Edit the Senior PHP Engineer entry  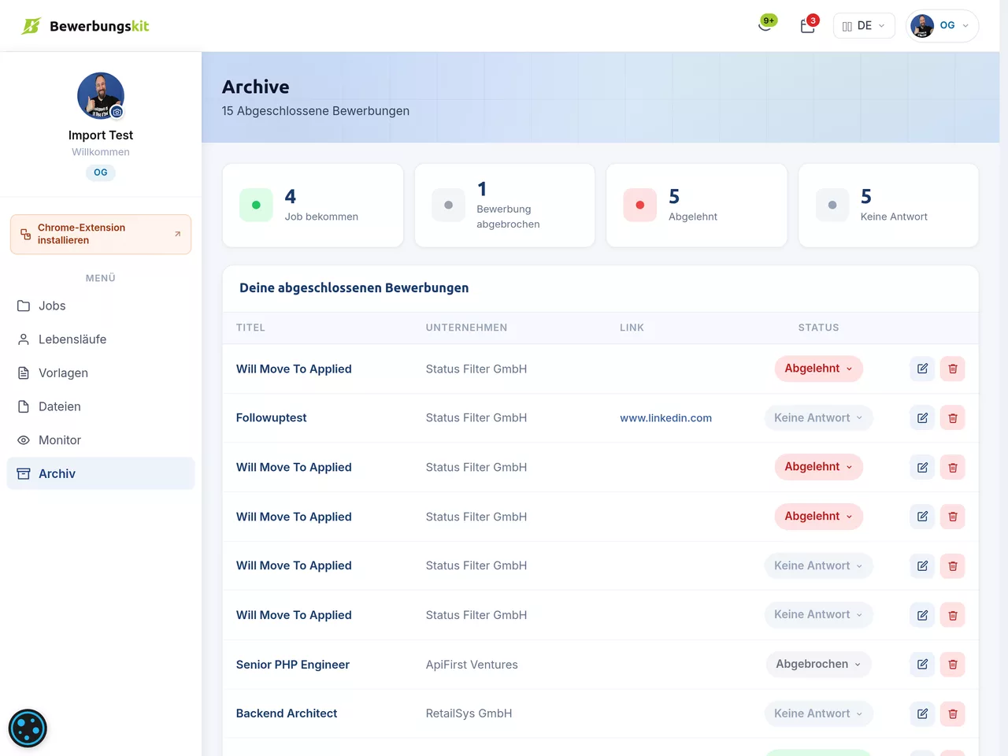(922, 665)
